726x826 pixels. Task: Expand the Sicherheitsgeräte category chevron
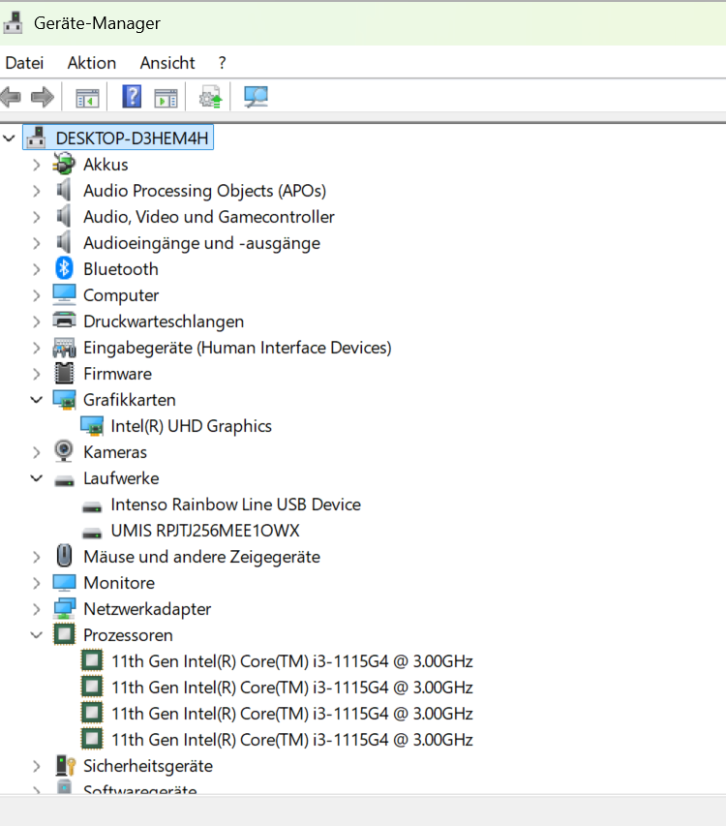click(x=37, y=767)
